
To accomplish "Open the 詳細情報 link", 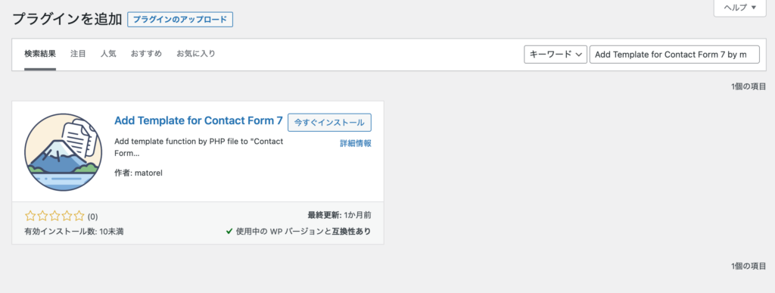I will (356, 143).
